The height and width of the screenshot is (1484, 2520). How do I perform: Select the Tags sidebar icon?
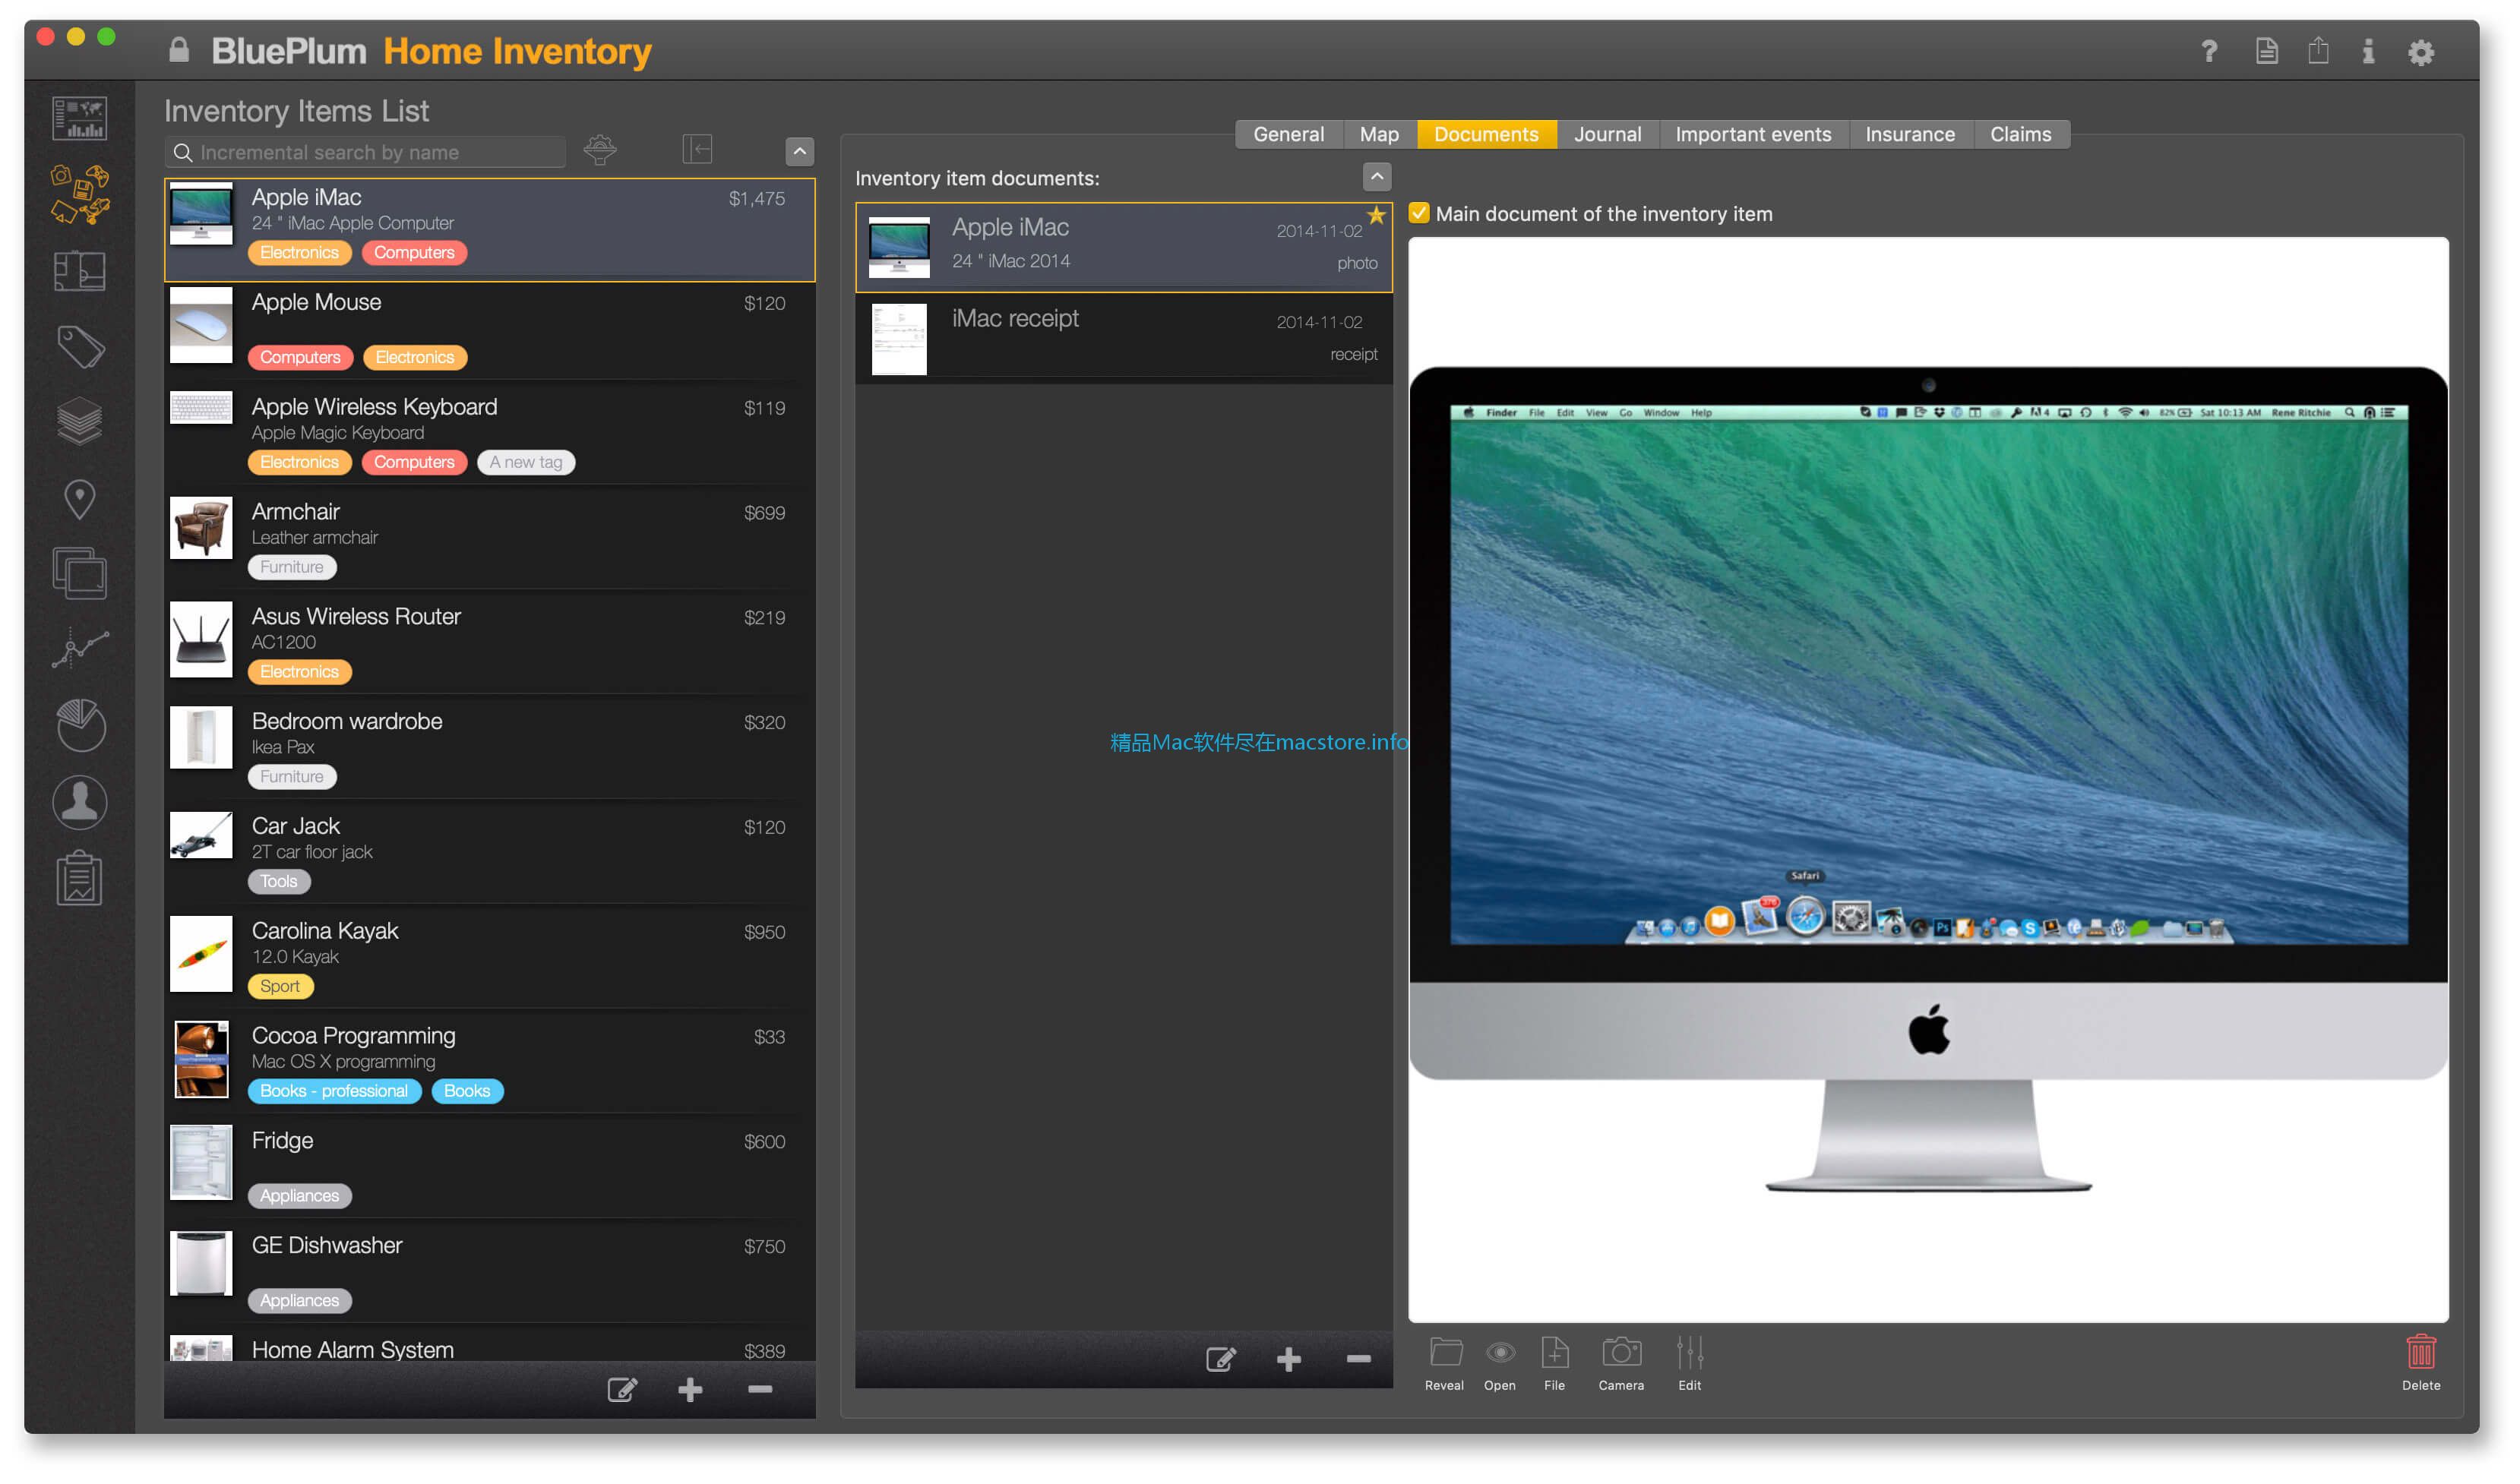tap(81, 348)
